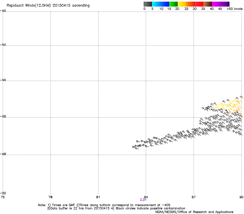This screenshot has width=244, height=214.
Task: Click the '87' longitude axis label
Action: 194,197
